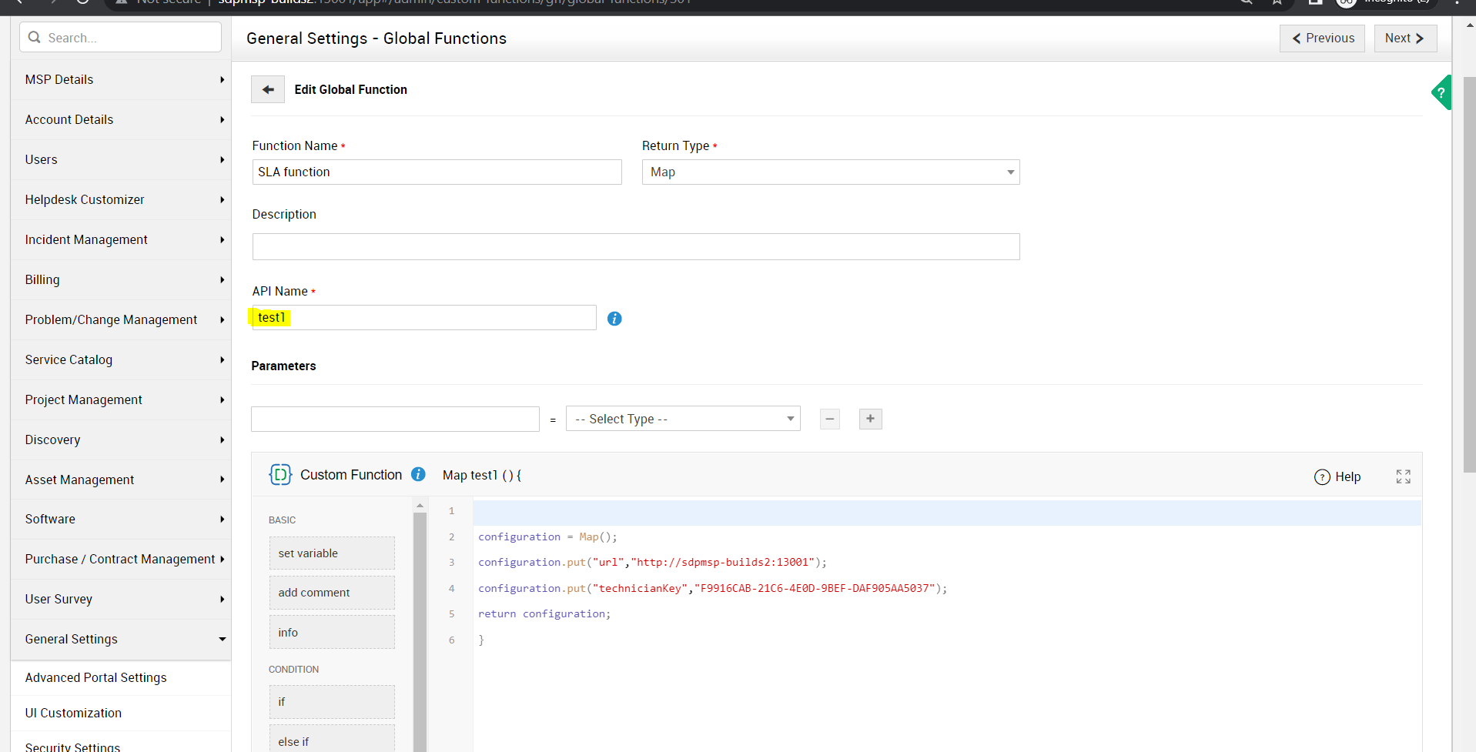1476x752 pixels.
Task: Remove parameter row with minus button
Action: (x=829, y=419)
